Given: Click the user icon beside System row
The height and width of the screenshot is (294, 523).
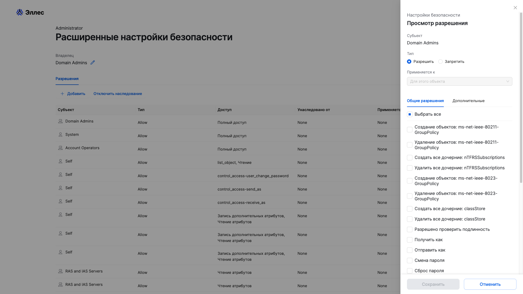Looking at the screenshot, I should (60, 134).
